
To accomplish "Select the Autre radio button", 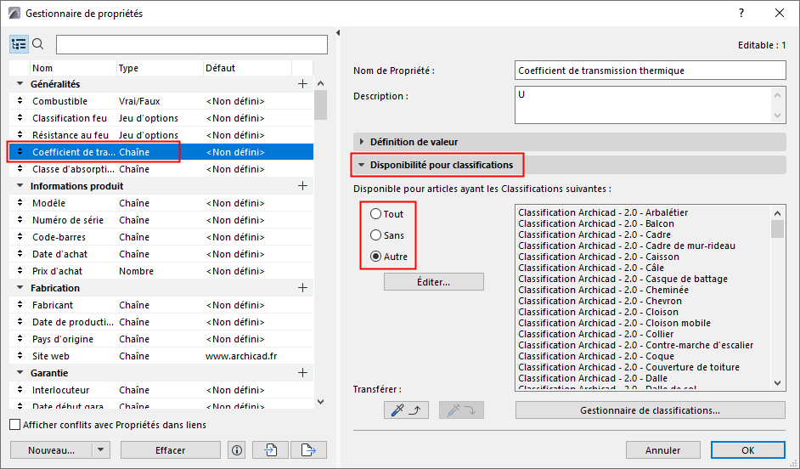I will [x=376, y=257].
